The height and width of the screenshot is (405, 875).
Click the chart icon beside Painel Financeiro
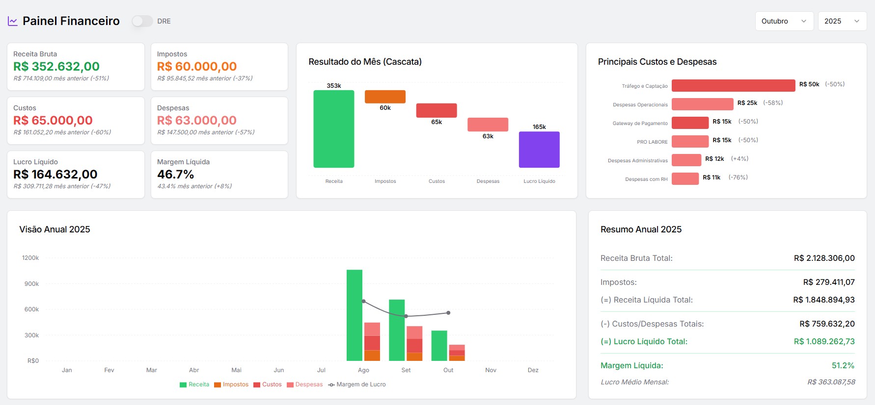[13, 21]
